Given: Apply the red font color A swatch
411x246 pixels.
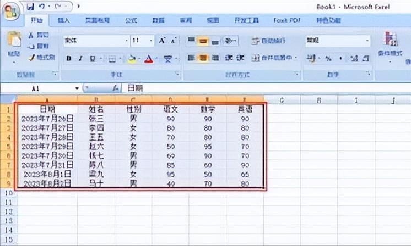Looking at the screenshot, I should 149,59.
